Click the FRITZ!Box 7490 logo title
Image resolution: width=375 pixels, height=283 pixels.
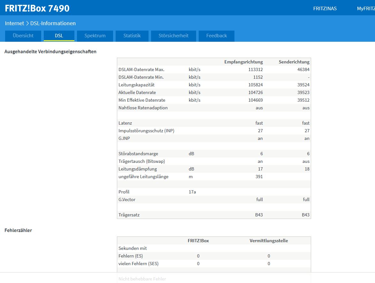coord(37,8)
